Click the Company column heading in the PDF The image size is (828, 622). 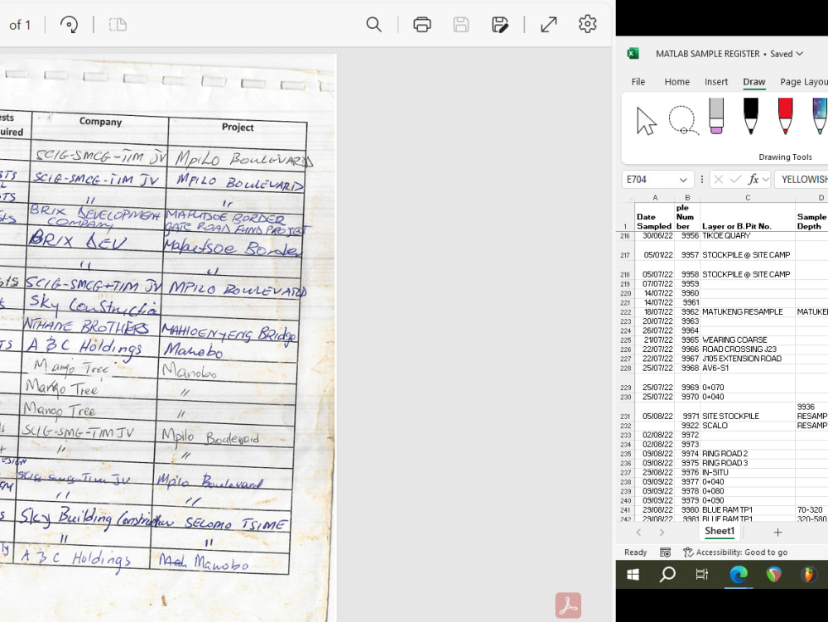(100, 122)
